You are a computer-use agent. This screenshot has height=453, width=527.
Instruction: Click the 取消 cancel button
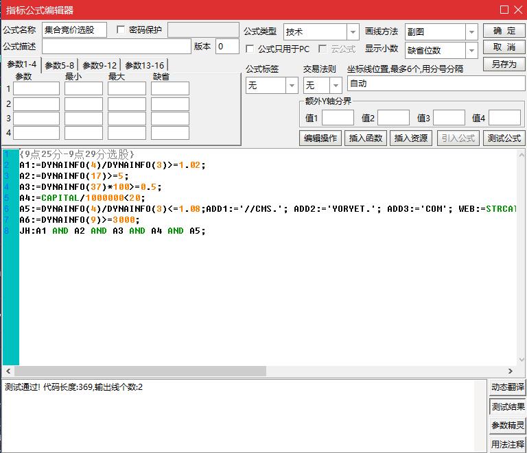[x=504, y=47]
